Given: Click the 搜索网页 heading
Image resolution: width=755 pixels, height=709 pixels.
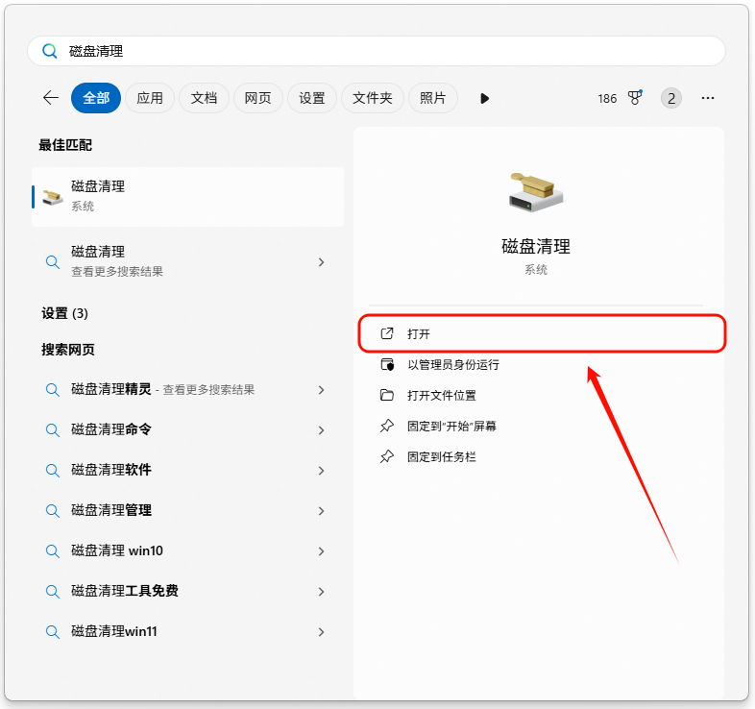Looking at the screenshot, I should click(x=68, y=350).
